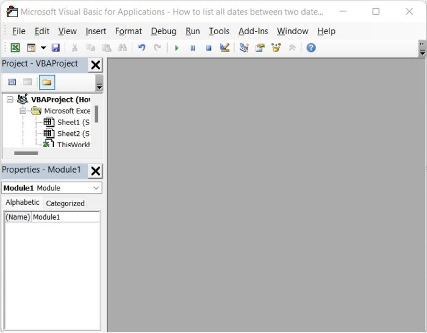Image resolution: width=427 pixels, height=333 pixels.
Task: Save the project with the floppy disk icon
Action: 56,48
